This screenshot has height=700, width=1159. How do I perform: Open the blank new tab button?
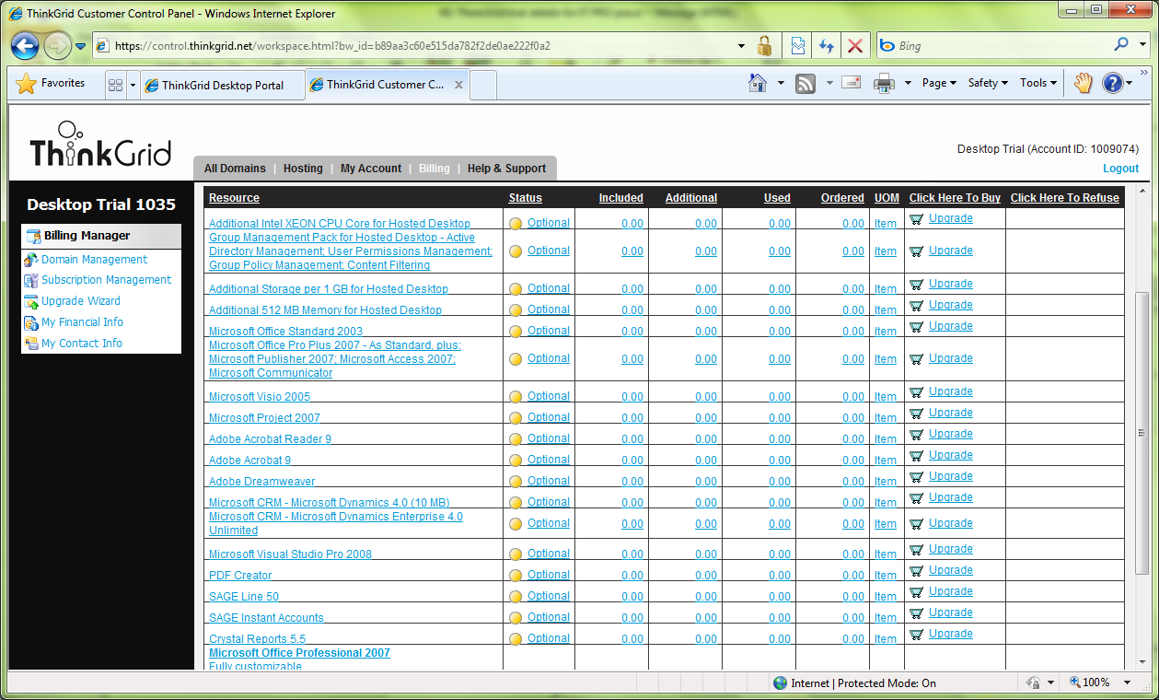[x=484, y=85]
